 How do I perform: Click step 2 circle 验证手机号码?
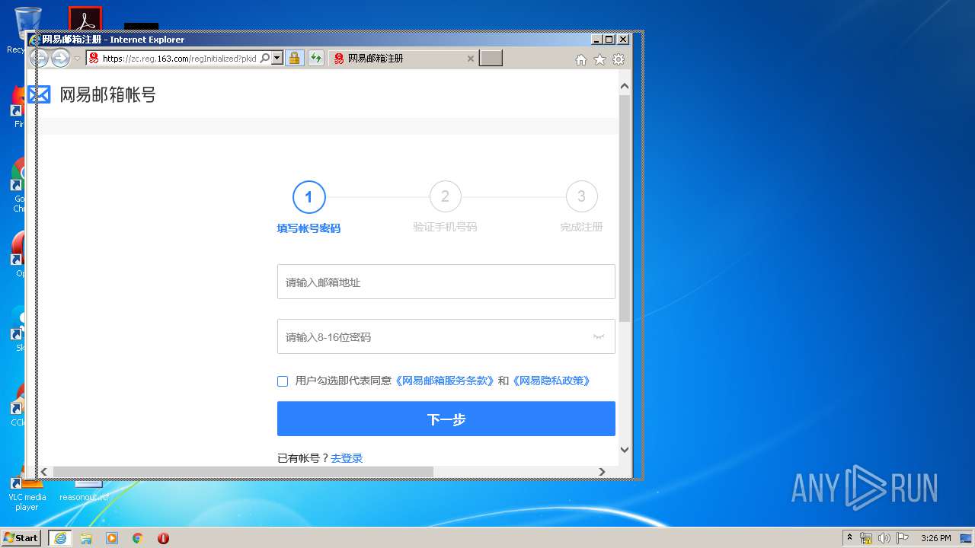click(445, 197)
